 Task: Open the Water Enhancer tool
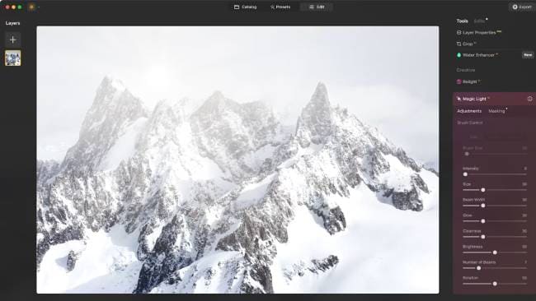click(x=477, y=55)
